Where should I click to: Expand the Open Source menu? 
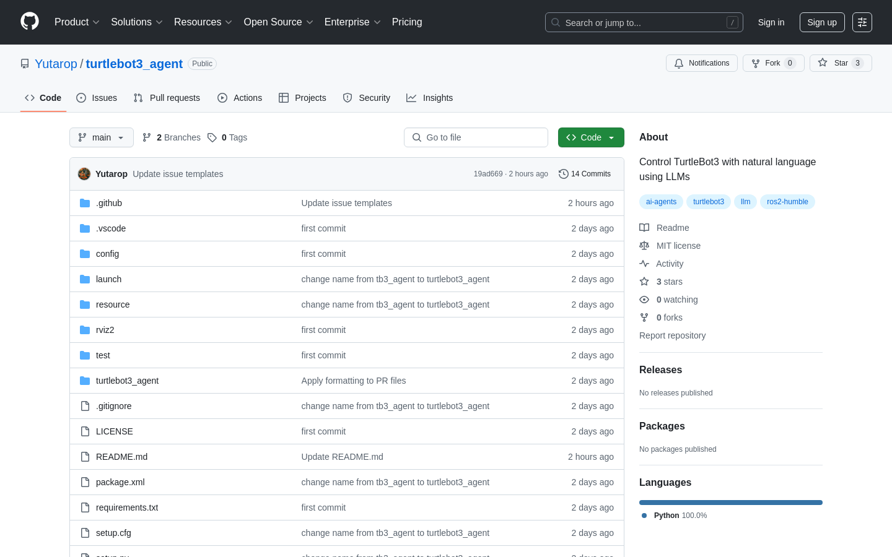click(x=279, y=22)
